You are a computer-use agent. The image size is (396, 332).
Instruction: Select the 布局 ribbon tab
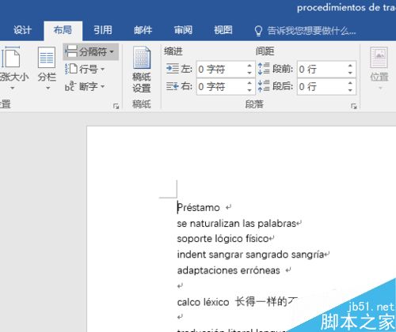click(x=63, y=30)
